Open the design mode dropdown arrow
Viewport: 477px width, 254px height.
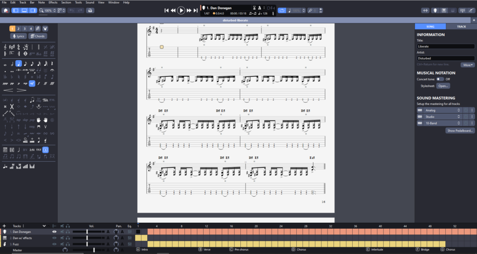45,28
